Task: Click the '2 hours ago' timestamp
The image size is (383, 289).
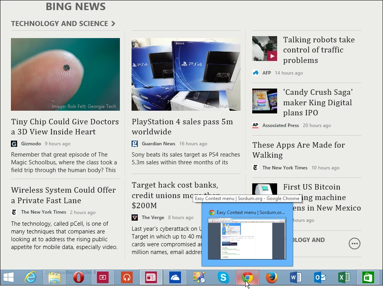Action: pyautogui.click(x=83, y=212)
